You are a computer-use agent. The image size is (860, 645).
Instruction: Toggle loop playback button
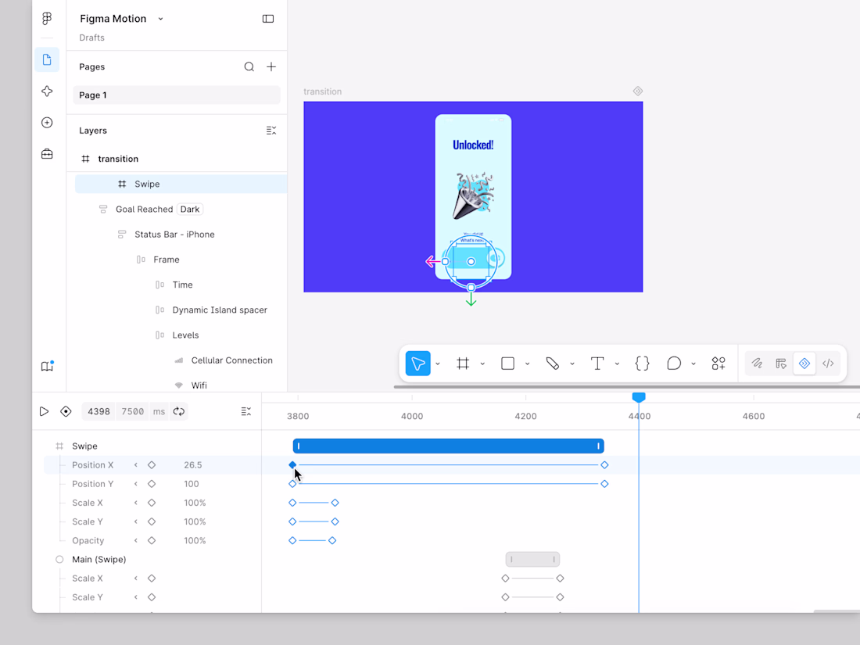point(179,411)
